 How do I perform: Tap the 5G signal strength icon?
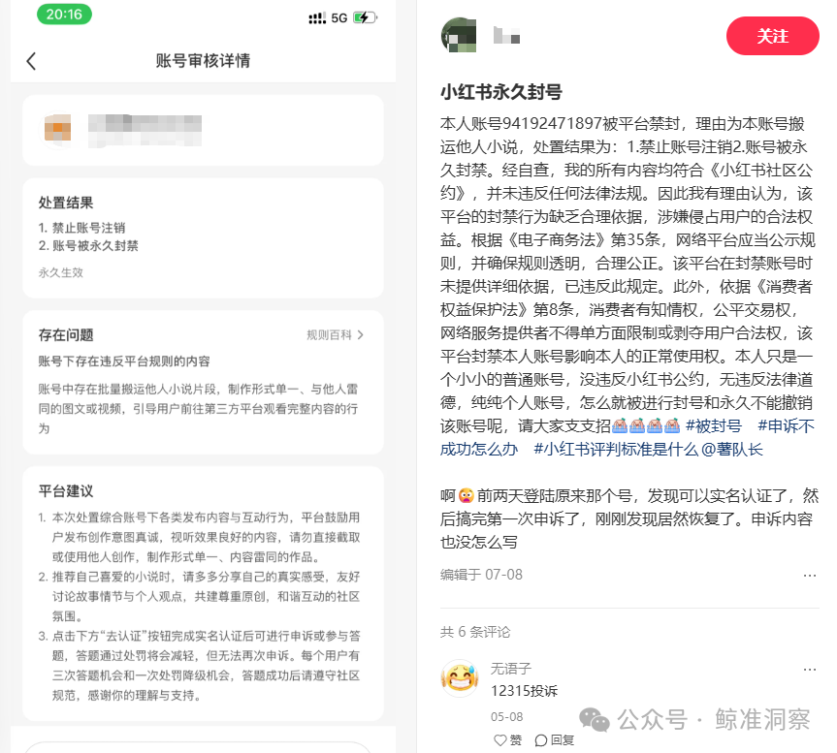[x=328, y=18]
